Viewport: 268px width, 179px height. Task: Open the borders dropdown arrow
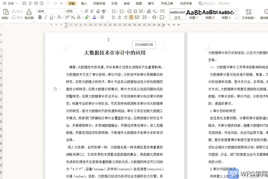(x=166, y=17)
